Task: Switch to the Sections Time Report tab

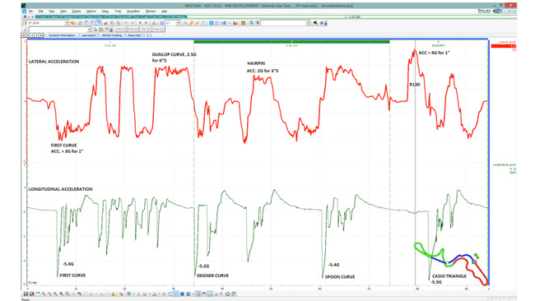Action: point(62,35)
